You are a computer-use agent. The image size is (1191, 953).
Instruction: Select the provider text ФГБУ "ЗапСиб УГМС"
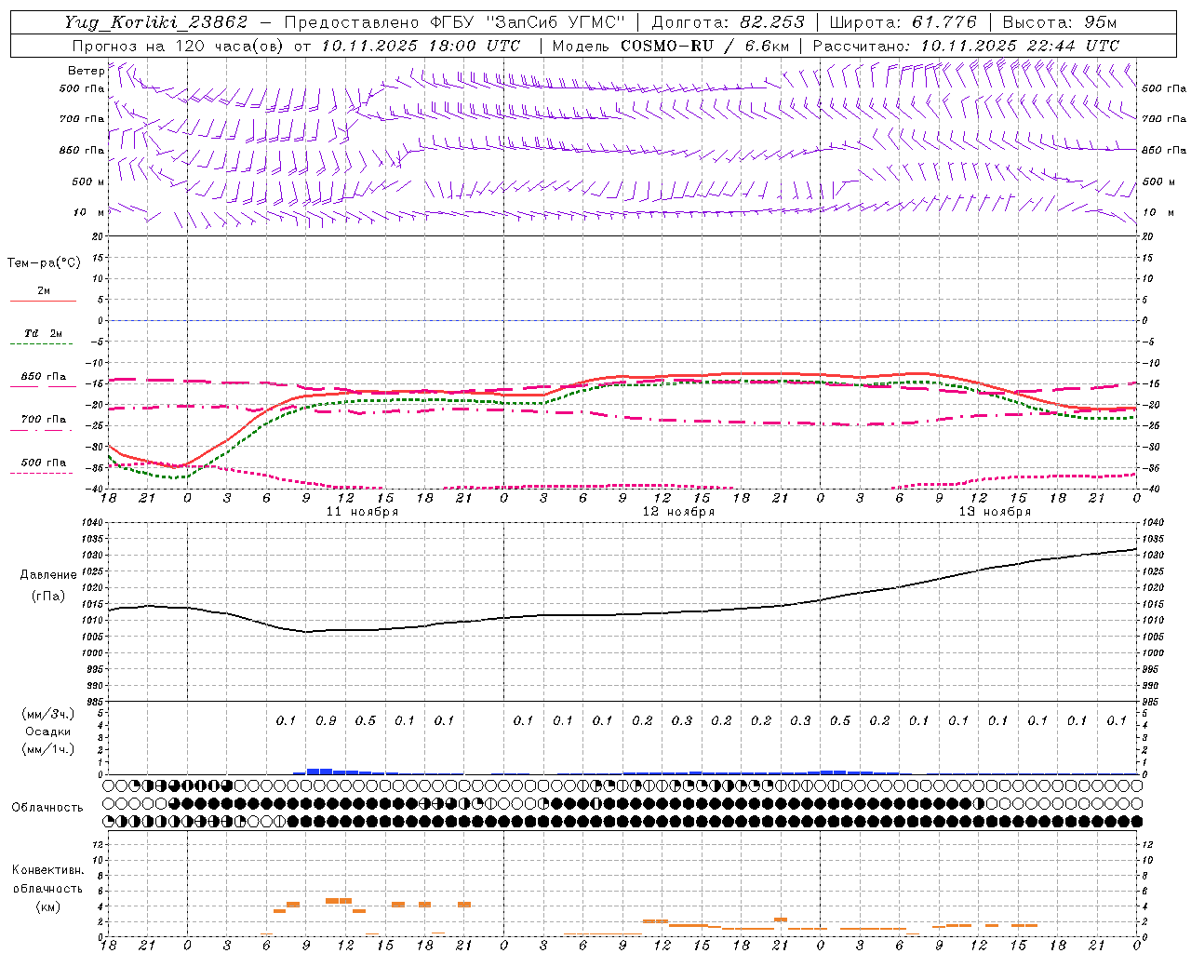[528, 22]
